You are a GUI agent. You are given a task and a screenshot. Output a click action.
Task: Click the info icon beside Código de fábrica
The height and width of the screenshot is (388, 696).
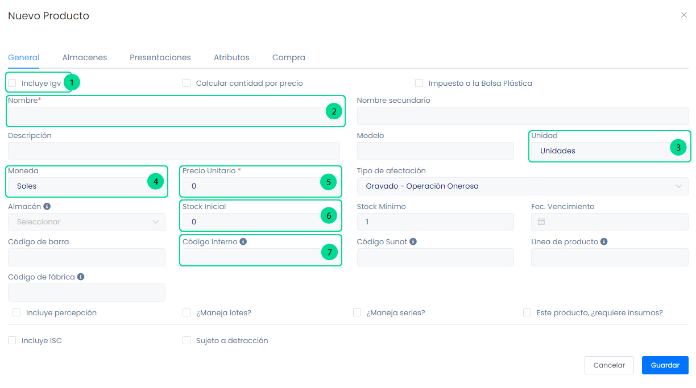81,277
